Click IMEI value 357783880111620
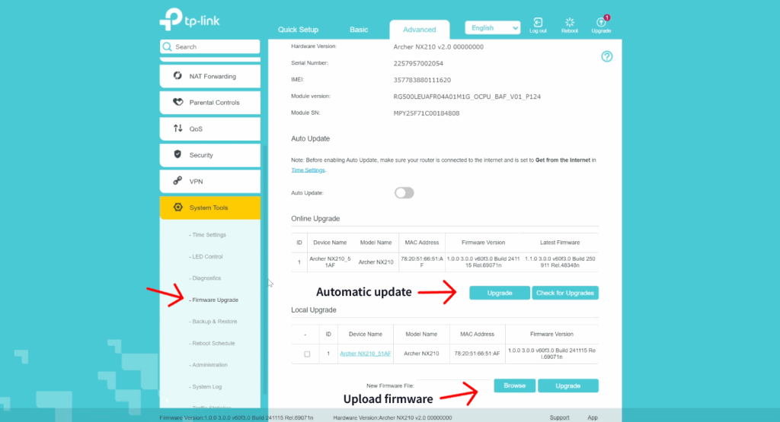780x422 pixels. [422, 80]
